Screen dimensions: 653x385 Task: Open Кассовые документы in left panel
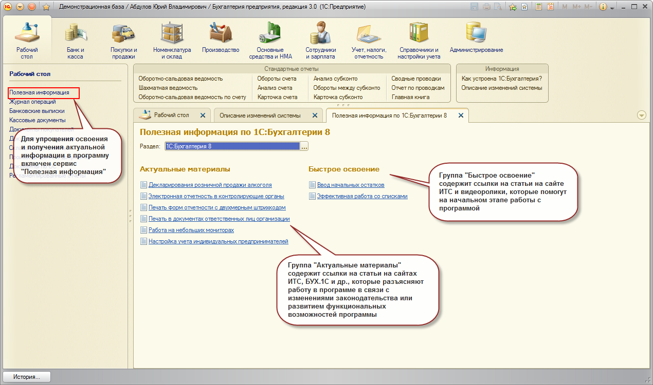click(x=38, y=120)
